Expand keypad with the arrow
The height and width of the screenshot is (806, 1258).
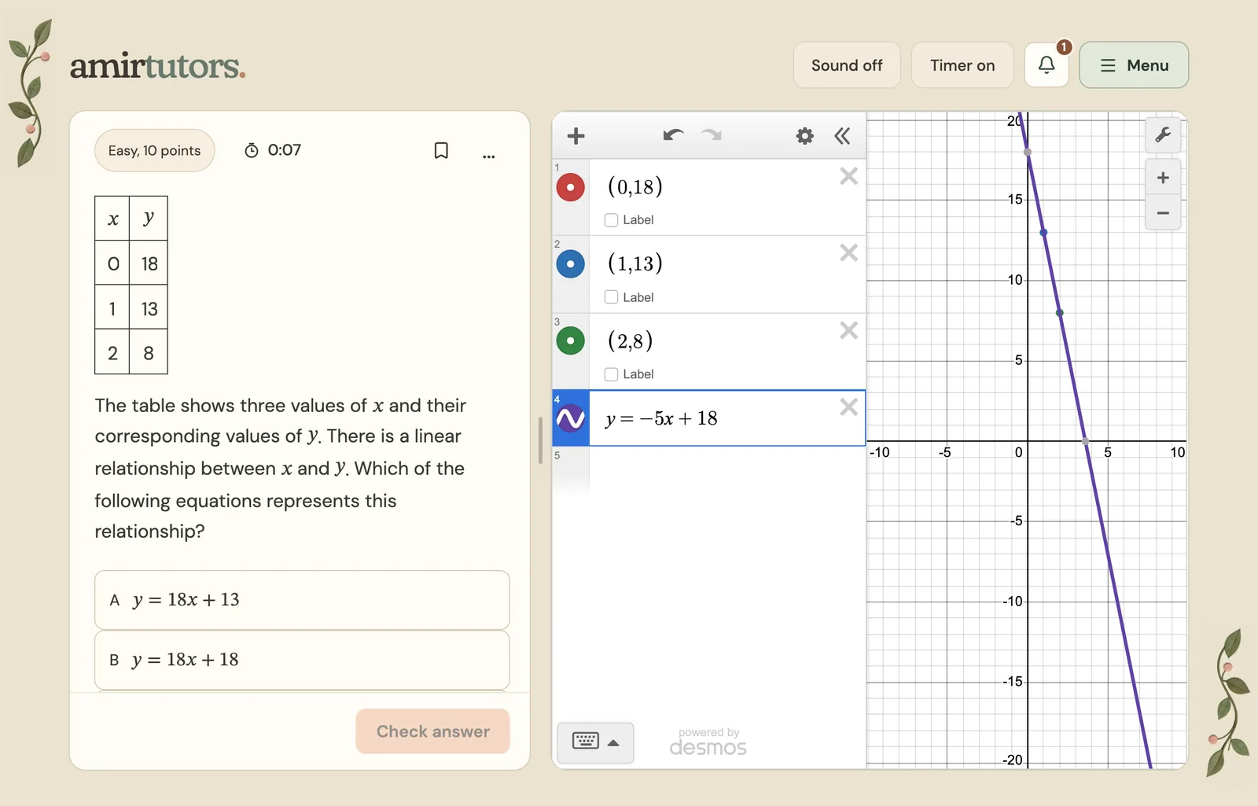pyautogui.click(x=613, y=743)
